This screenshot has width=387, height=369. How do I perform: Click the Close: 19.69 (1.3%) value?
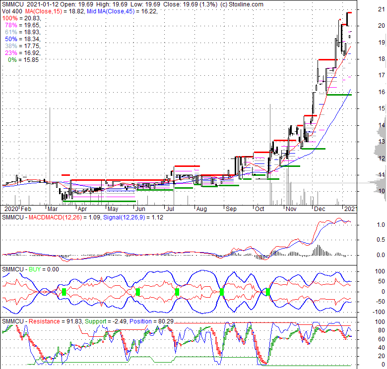tap(190, 4)
